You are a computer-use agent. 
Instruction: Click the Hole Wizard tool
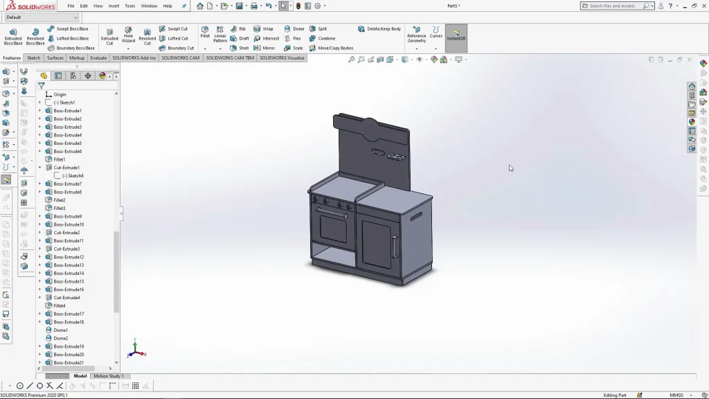point(128,36)
